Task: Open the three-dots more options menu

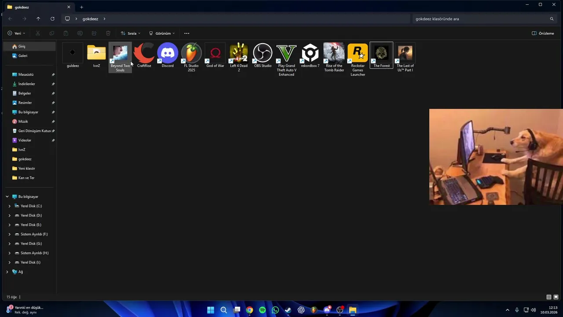Action: (x=186, y=33)
